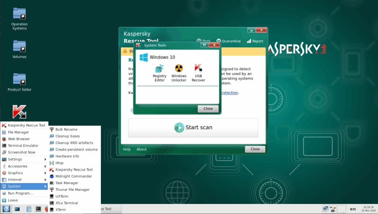Open Hardware info from System submenu

pos(75,156)
